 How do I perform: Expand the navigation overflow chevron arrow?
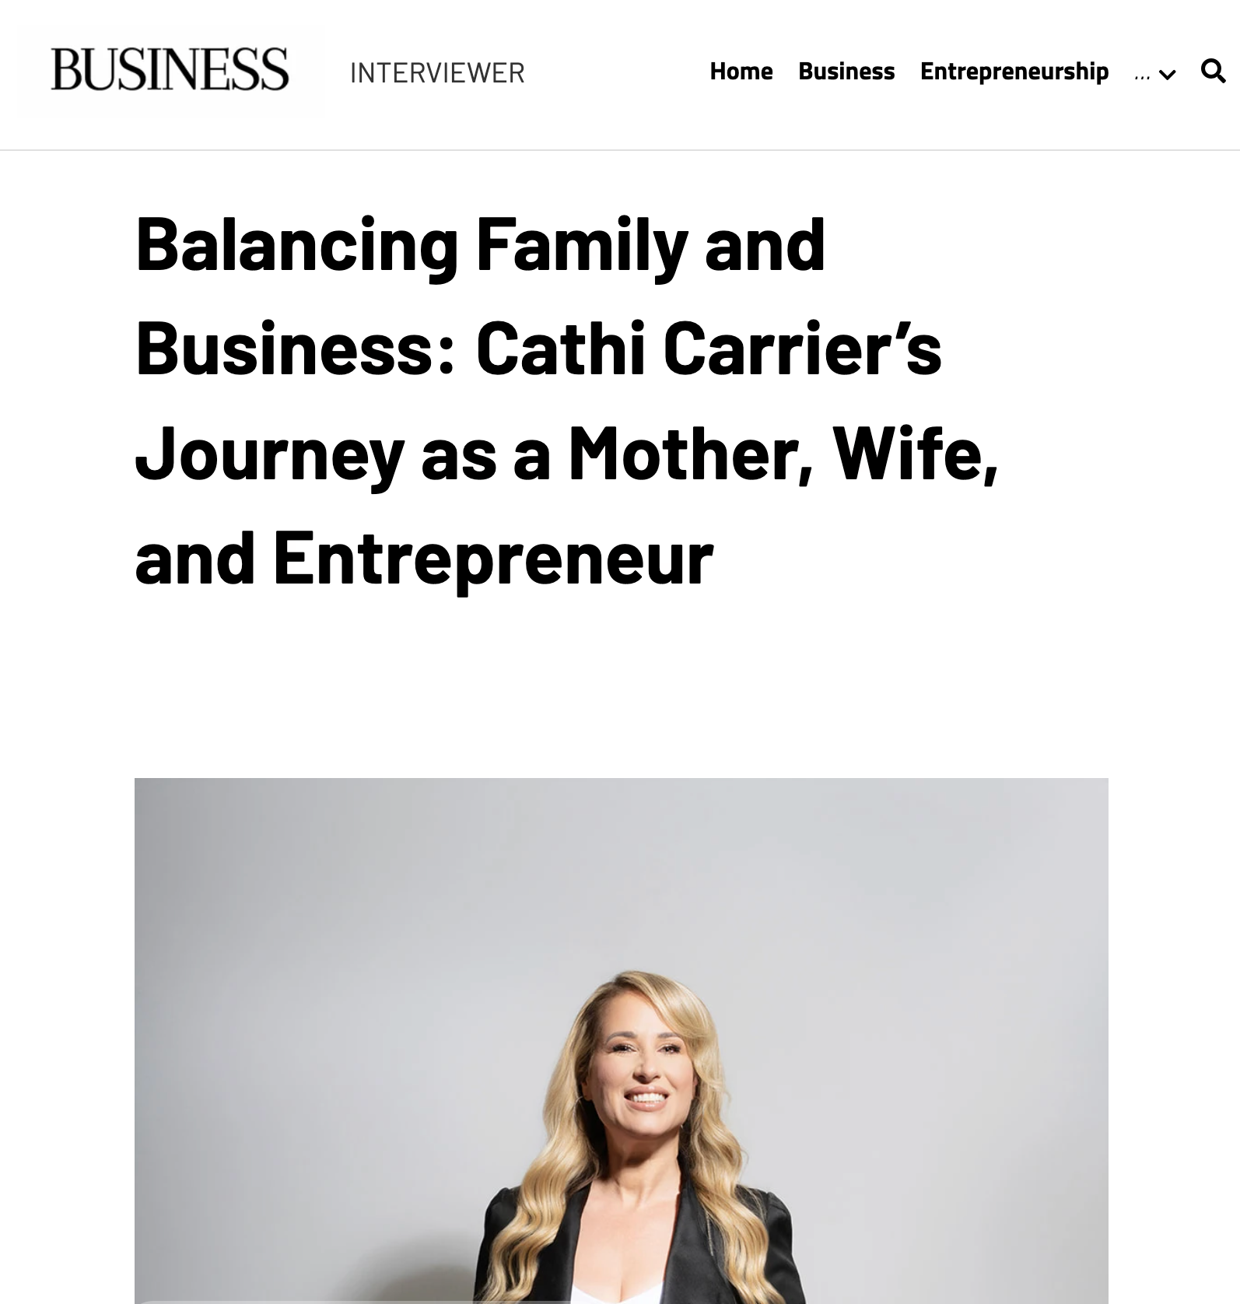tap(1167, 75)
